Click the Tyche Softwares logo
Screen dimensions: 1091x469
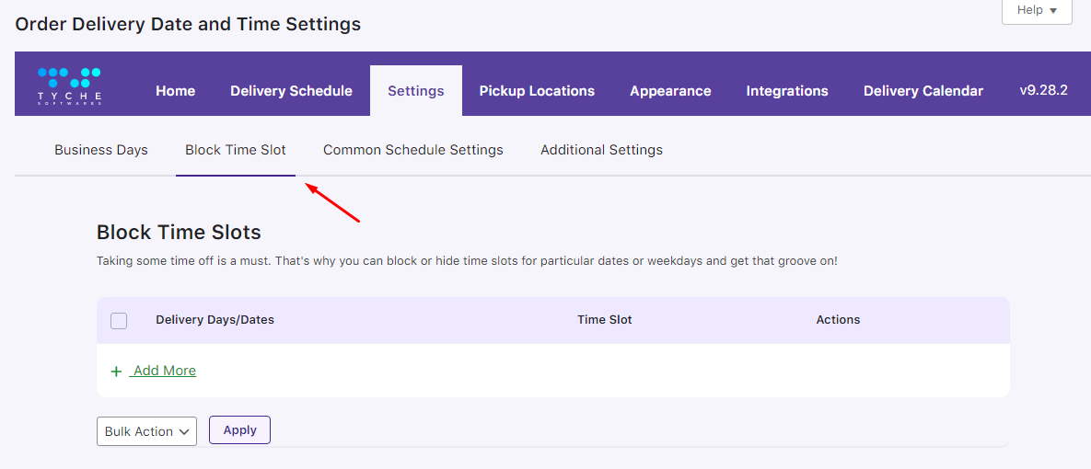(70, 86)
